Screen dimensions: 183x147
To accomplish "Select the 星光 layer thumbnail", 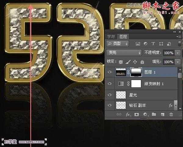I will 121,95.
